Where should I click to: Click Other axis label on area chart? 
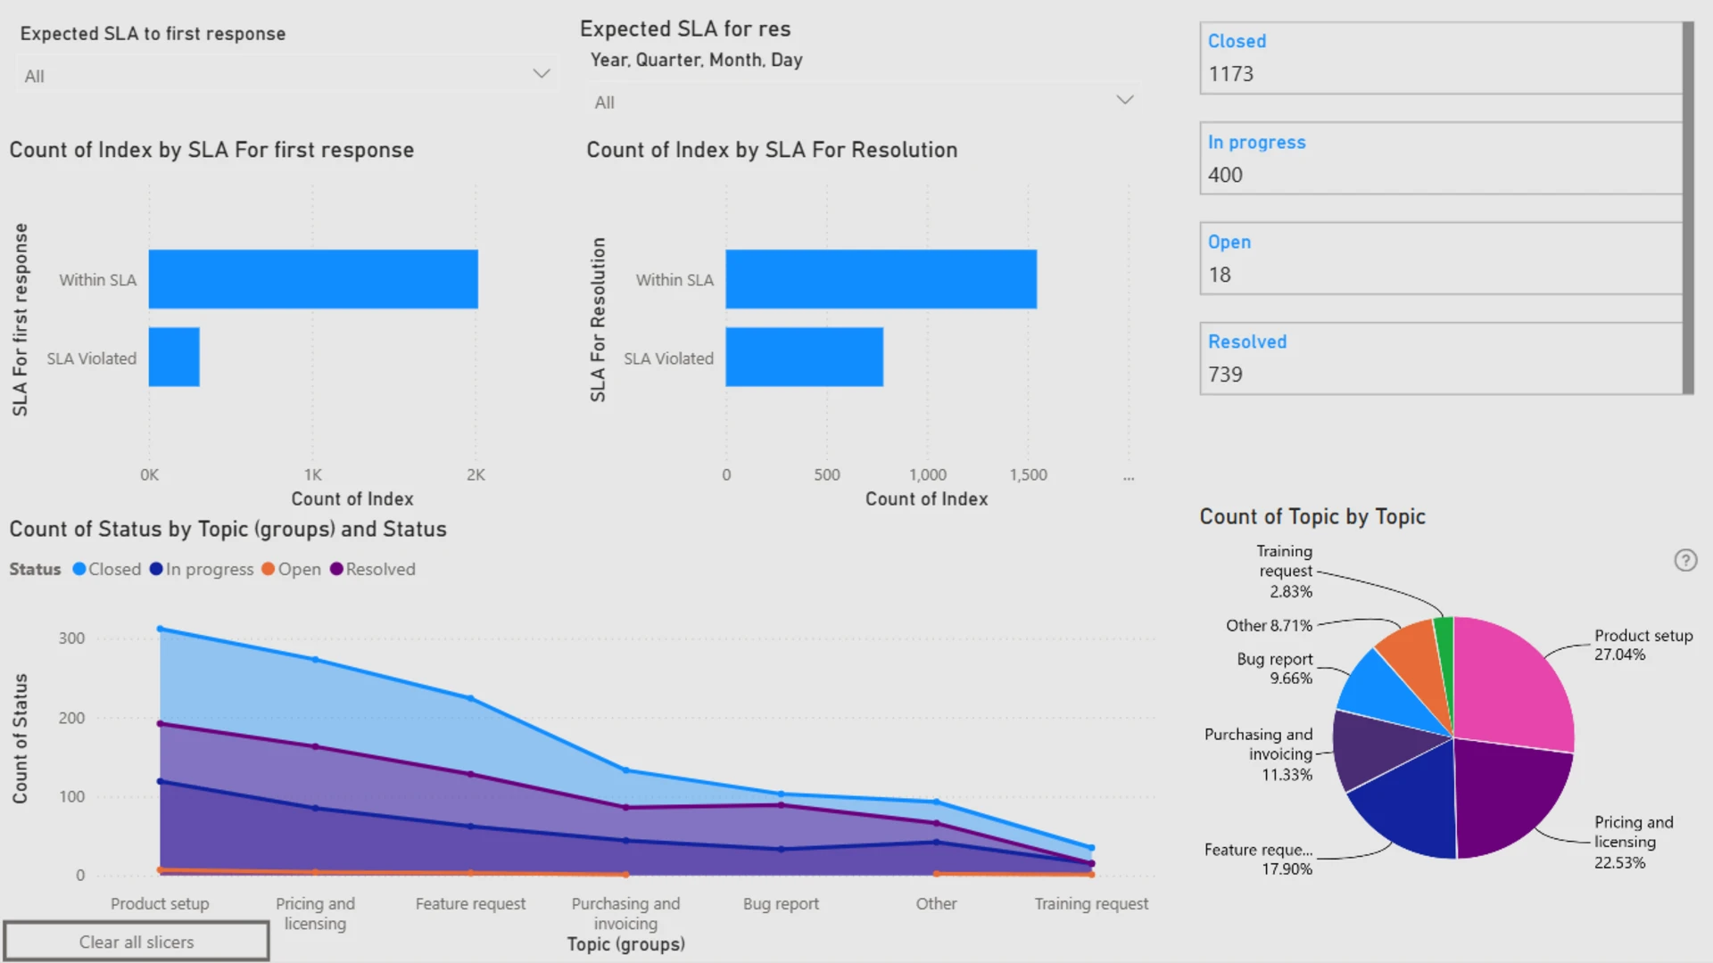tap(936, 903)
